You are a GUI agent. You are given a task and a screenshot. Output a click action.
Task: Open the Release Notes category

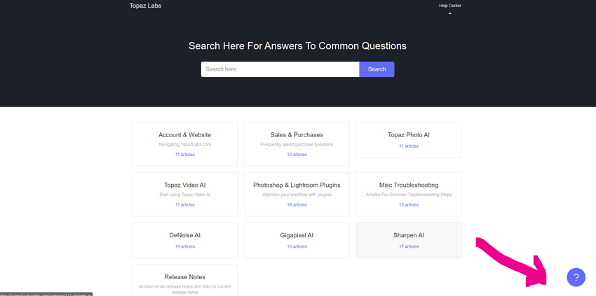pyautogui.click(x=184, y=277)
